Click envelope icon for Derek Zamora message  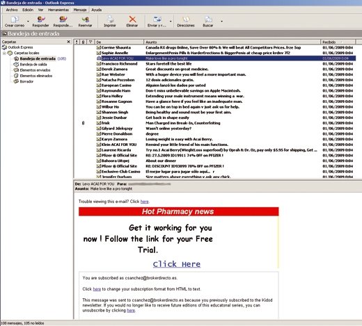[99, 69]
